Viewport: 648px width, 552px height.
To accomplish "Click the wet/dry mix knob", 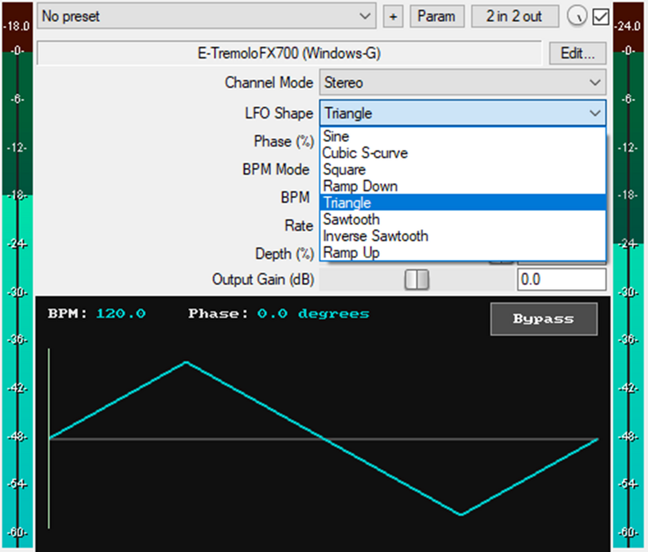I will click(576, 16).
